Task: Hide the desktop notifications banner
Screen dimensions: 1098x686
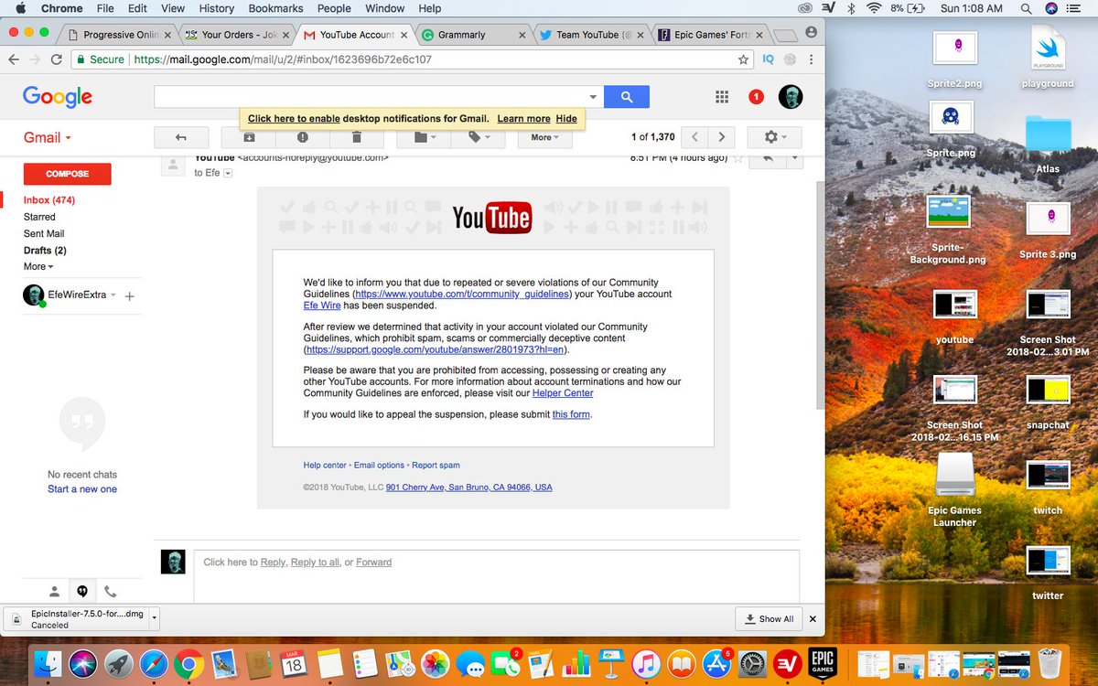Action: [x=566, y=119]
